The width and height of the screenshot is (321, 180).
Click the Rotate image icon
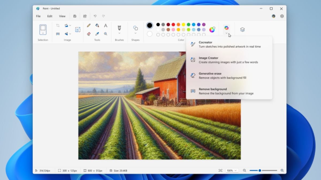pos(66,26)
